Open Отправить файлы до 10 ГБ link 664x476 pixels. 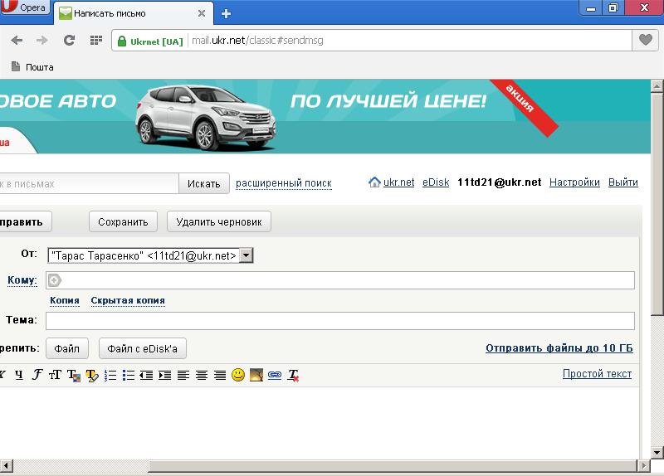(559, 348)
